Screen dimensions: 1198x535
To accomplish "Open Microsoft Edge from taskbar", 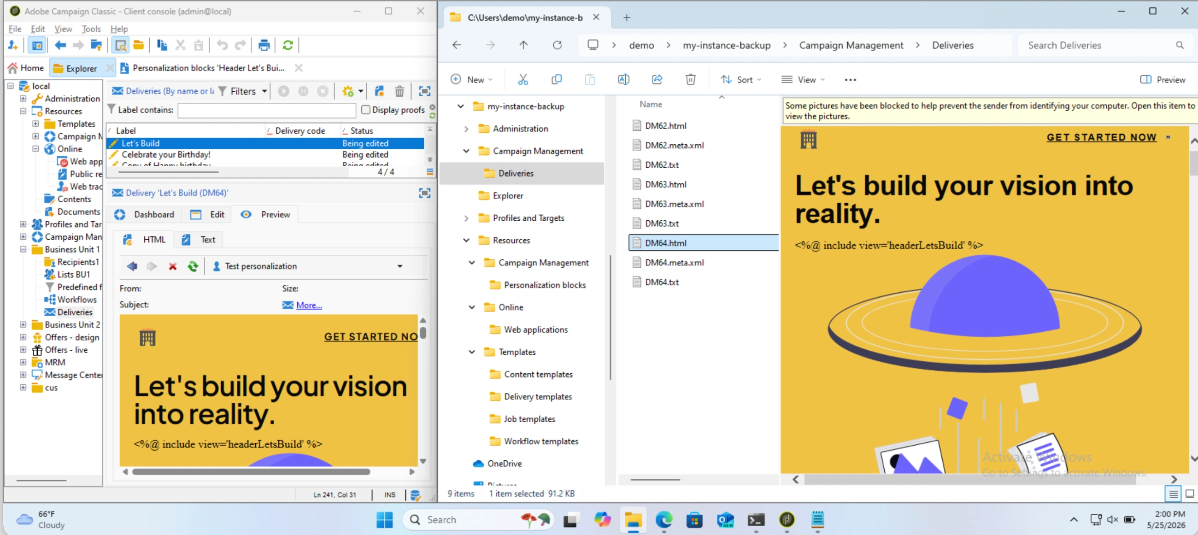I will pyautogui.click(x=664, y=520).
